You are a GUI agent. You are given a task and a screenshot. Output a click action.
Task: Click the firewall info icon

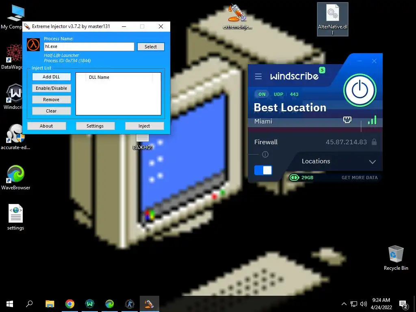click(x=265, y=154)
